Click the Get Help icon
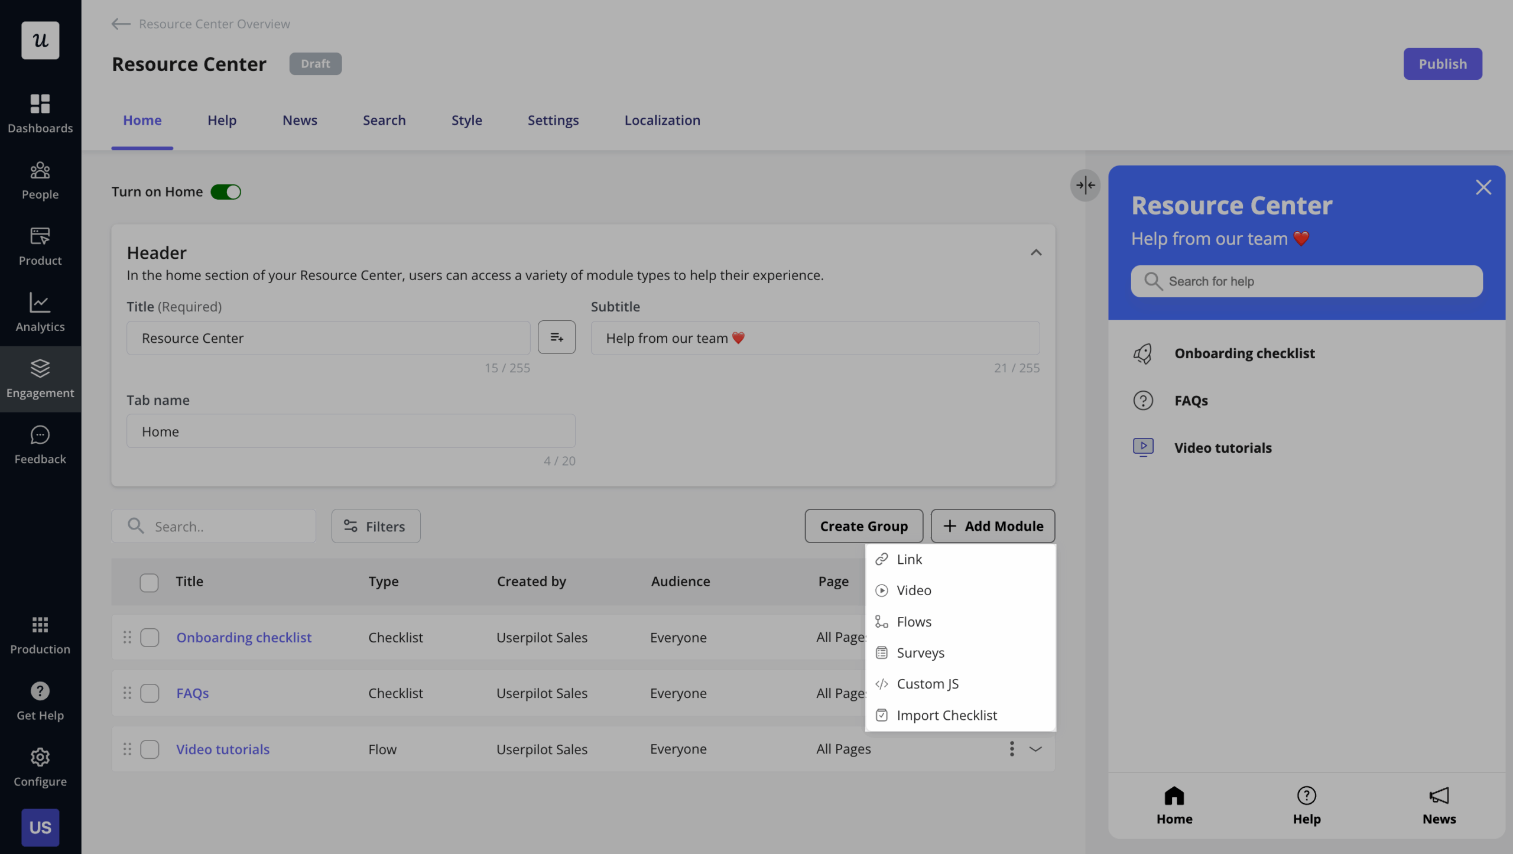Screen dimensions: 1513x854 (x=40, y=700)
